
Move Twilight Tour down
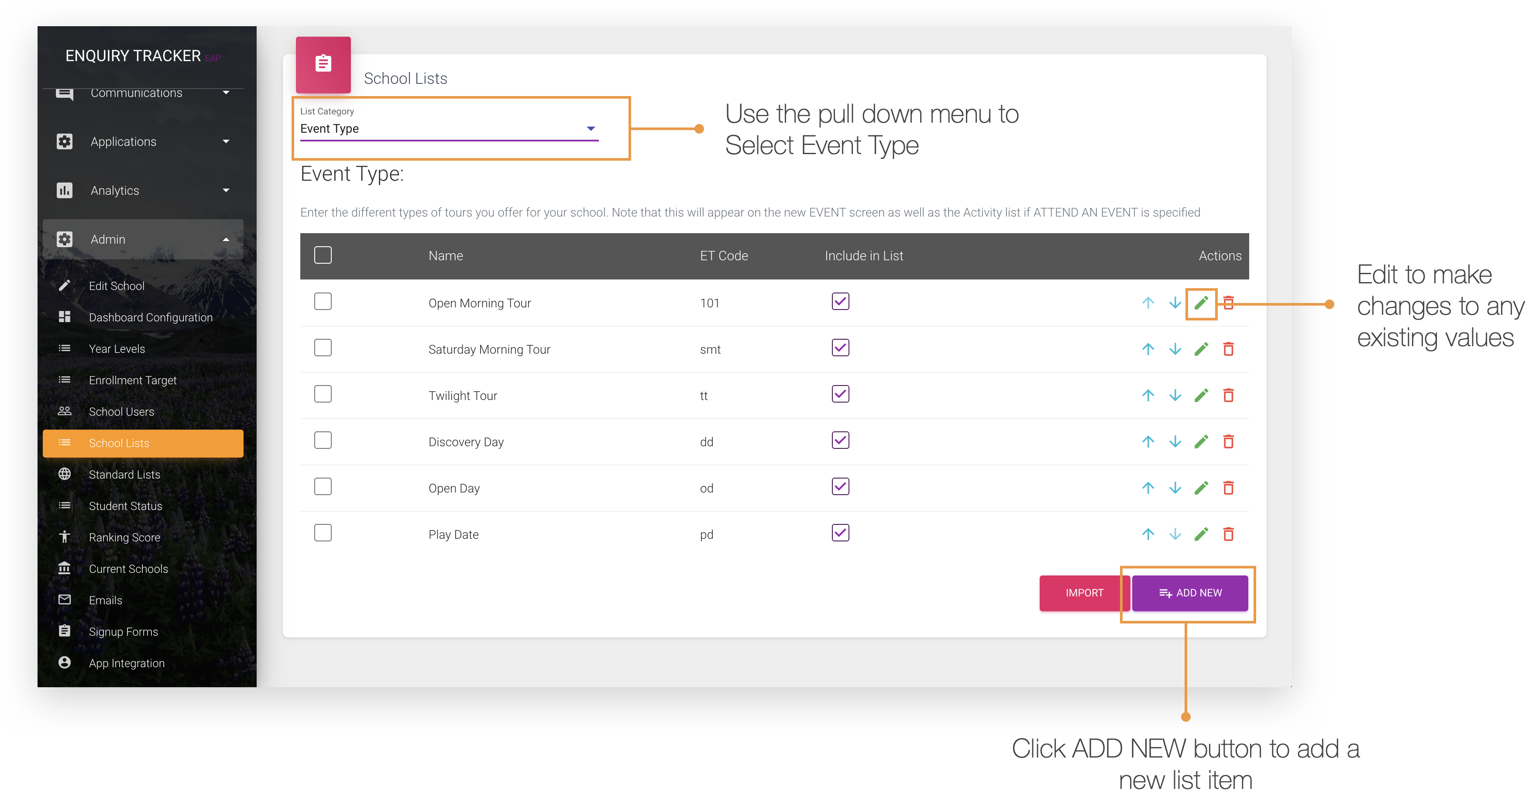pyautogui.click(x=1175, y=396)
